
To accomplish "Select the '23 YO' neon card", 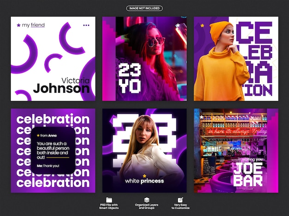I will [144, 59].
